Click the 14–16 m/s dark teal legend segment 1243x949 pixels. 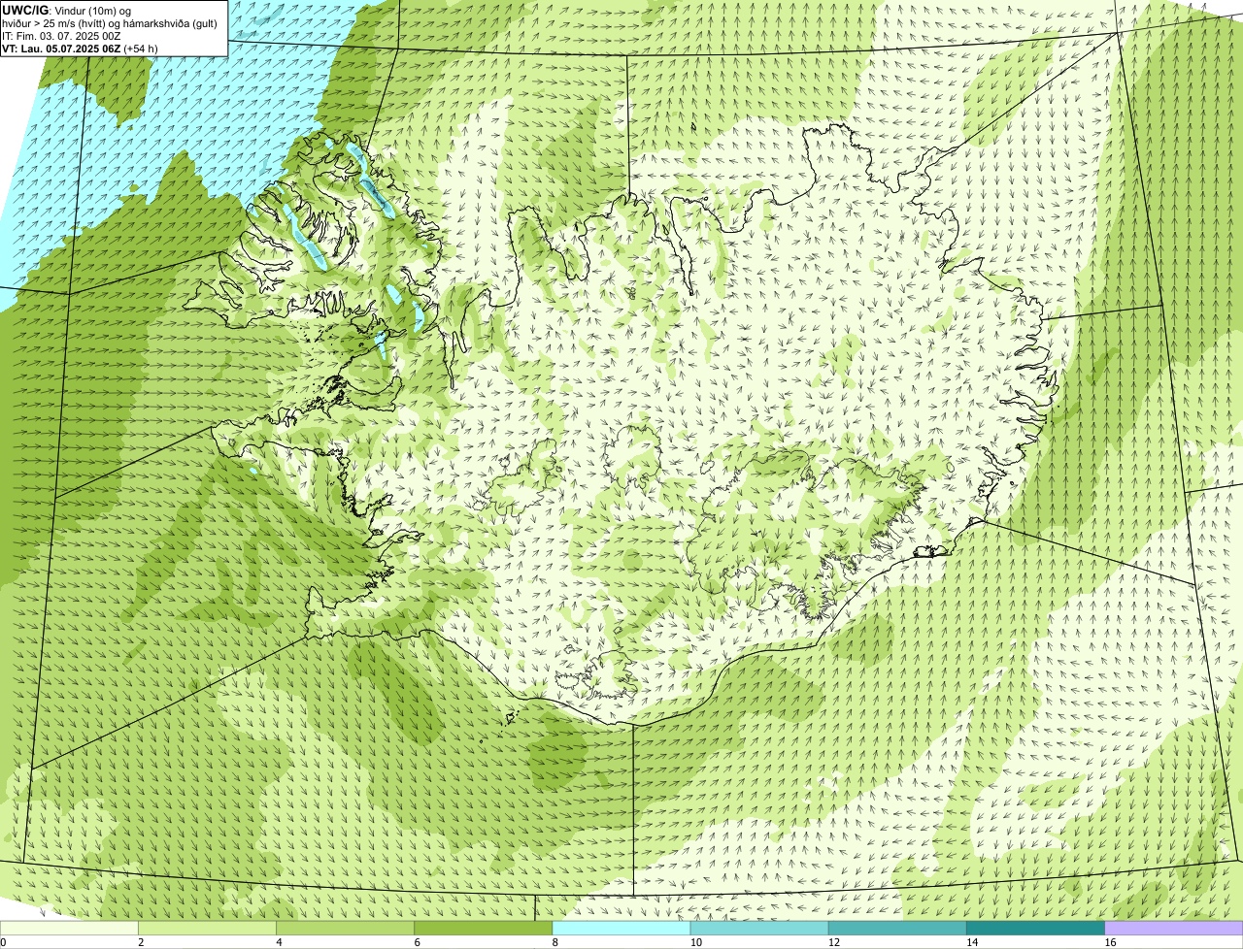click(x=1036, y=929)
